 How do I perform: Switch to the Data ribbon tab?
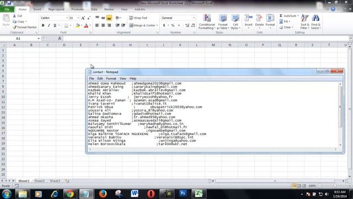tap(94, 9)
